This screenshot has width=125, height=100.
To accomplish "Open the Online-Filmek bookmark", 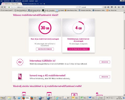I will (x=71, y=10).
